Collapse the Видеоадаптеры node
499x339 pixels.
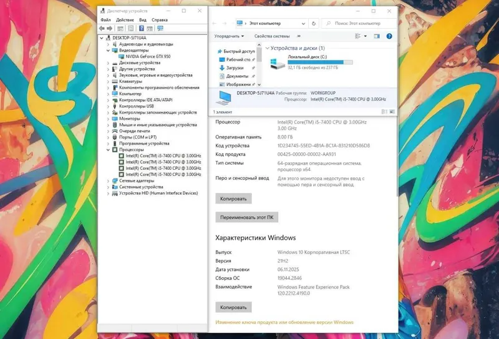[x=108, y=51]
